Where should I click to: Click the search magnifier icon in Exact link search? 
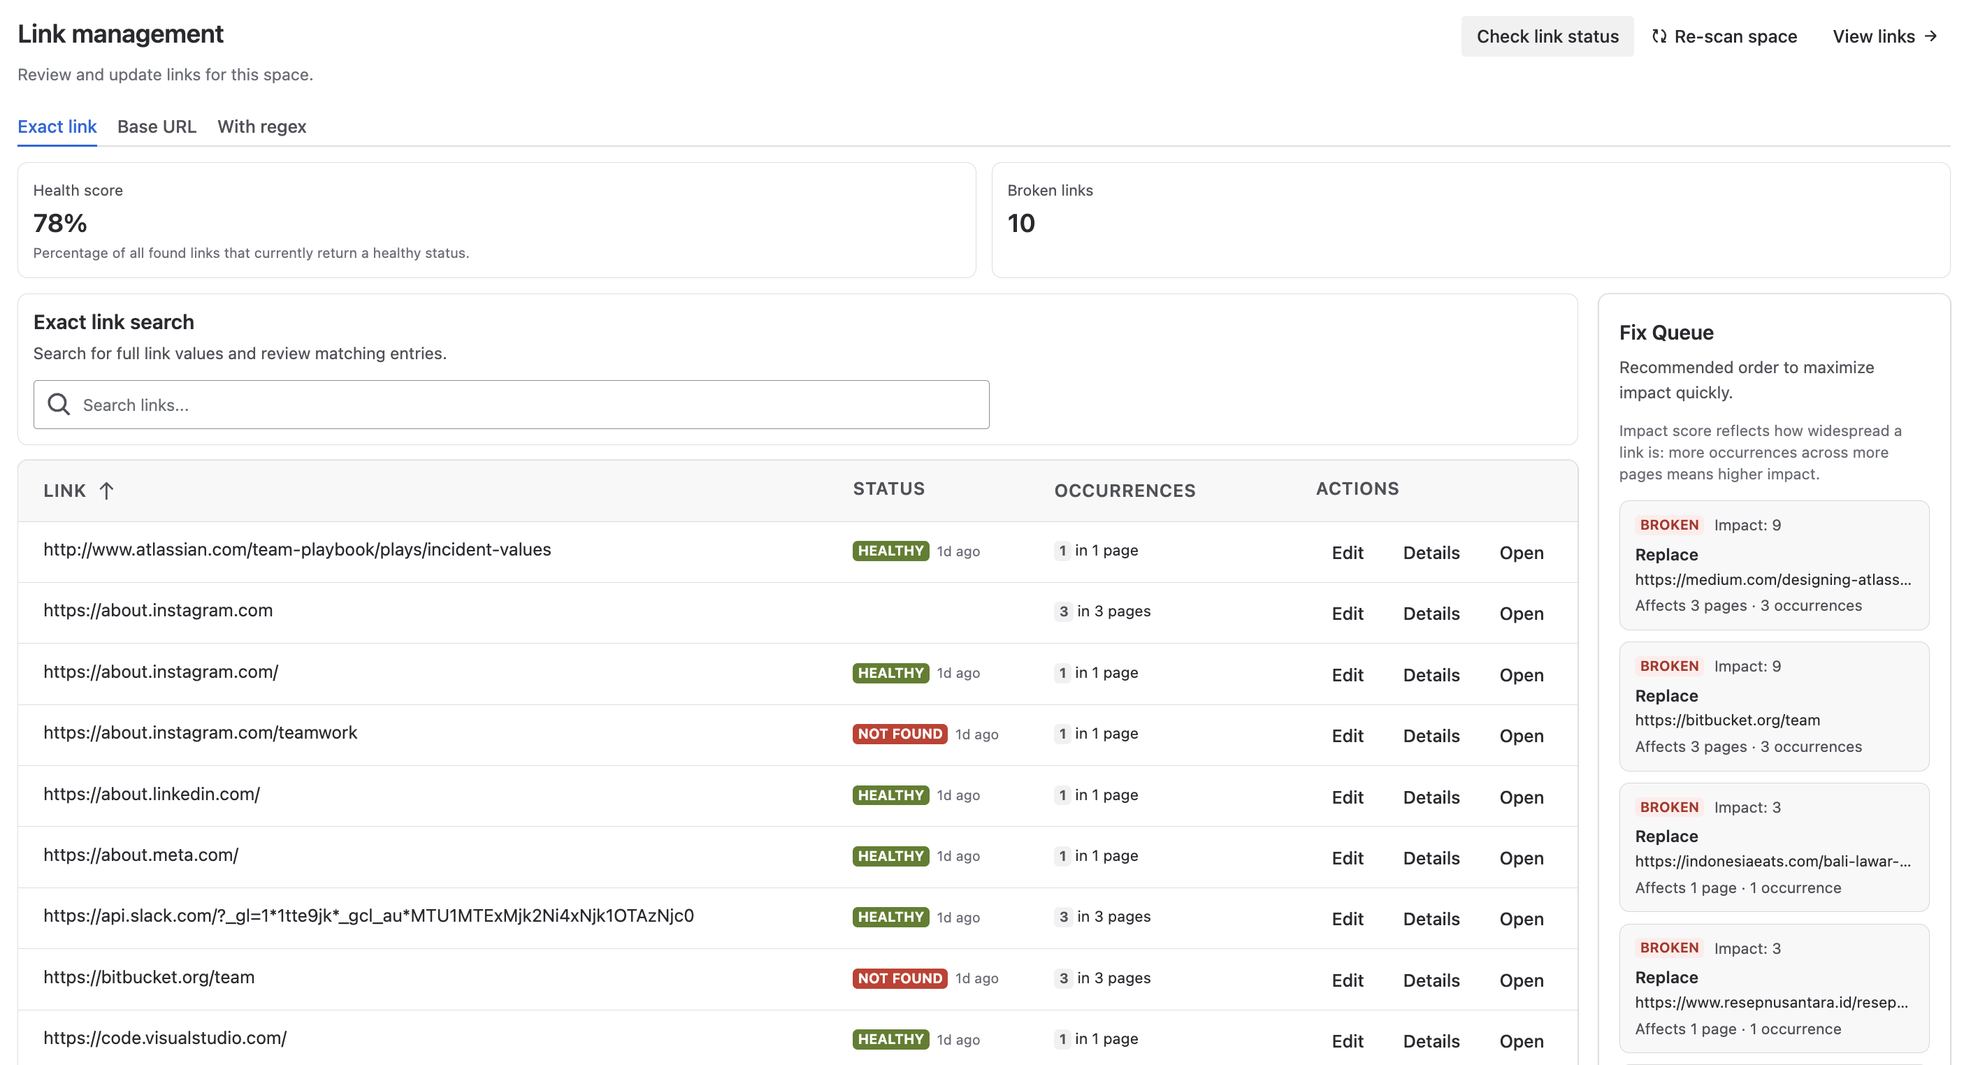(x=58, y=404)
